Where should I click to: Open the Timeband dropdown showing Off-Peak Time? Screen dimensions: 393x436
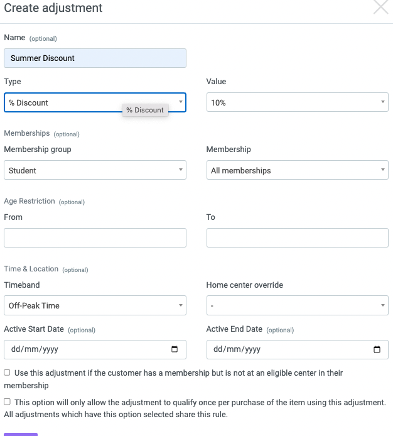95,305
